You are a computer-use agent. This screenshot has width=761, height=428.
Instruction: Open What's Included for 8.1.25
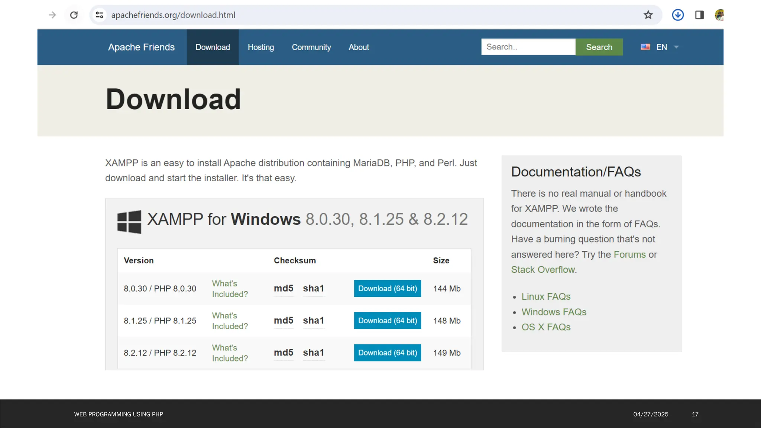tap(230, 321)
